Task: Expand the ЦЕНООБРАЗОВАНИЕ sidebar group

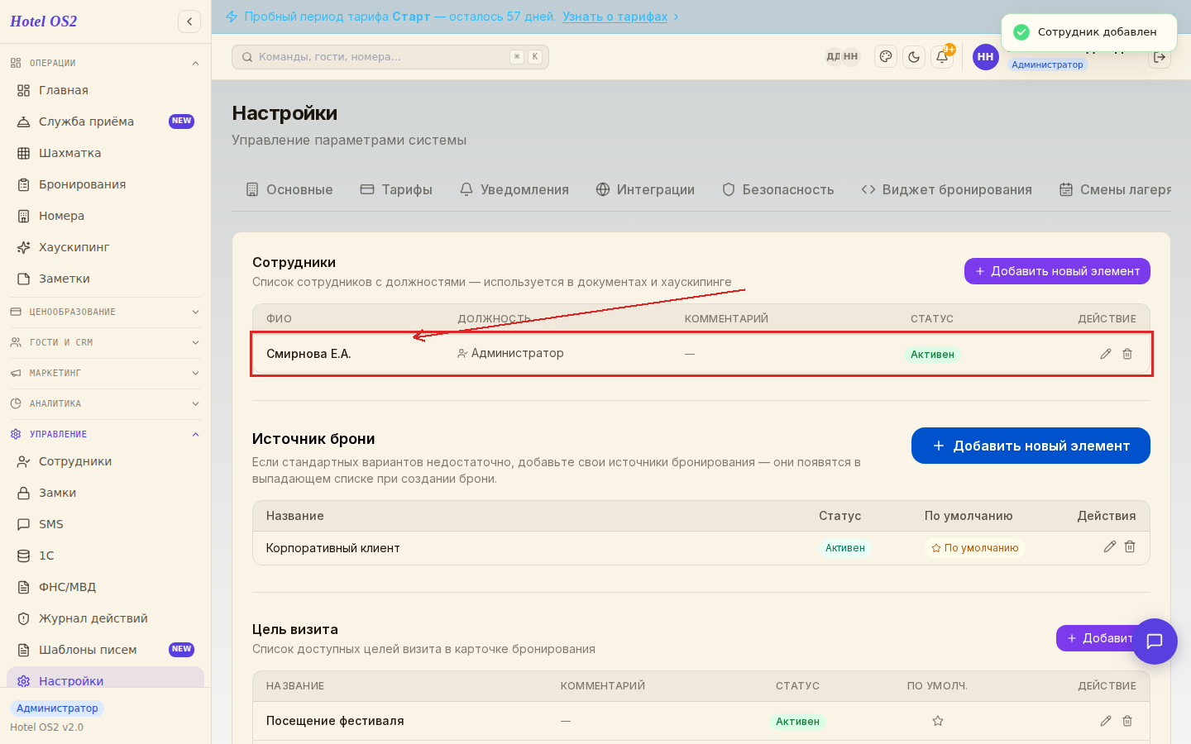Action: pos(105,312)
